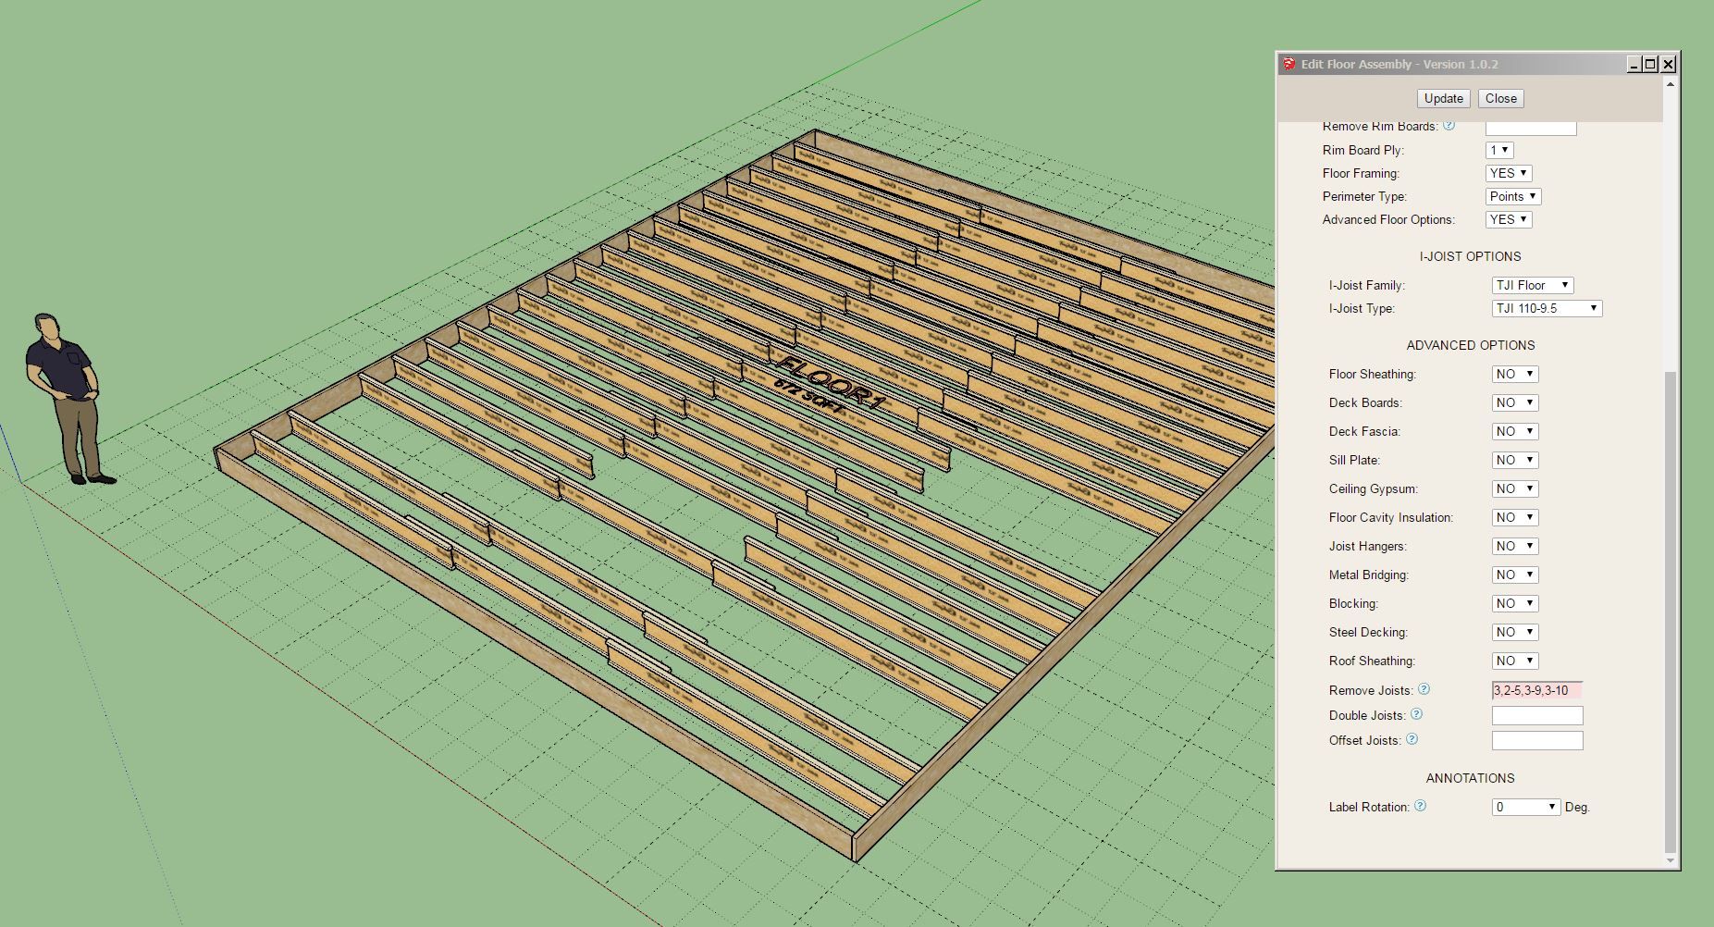Image resolution: width=1714 pixels, height=927 pixels.
Task: Click the Remove Rim Boards help icon
Action: 1449,126
